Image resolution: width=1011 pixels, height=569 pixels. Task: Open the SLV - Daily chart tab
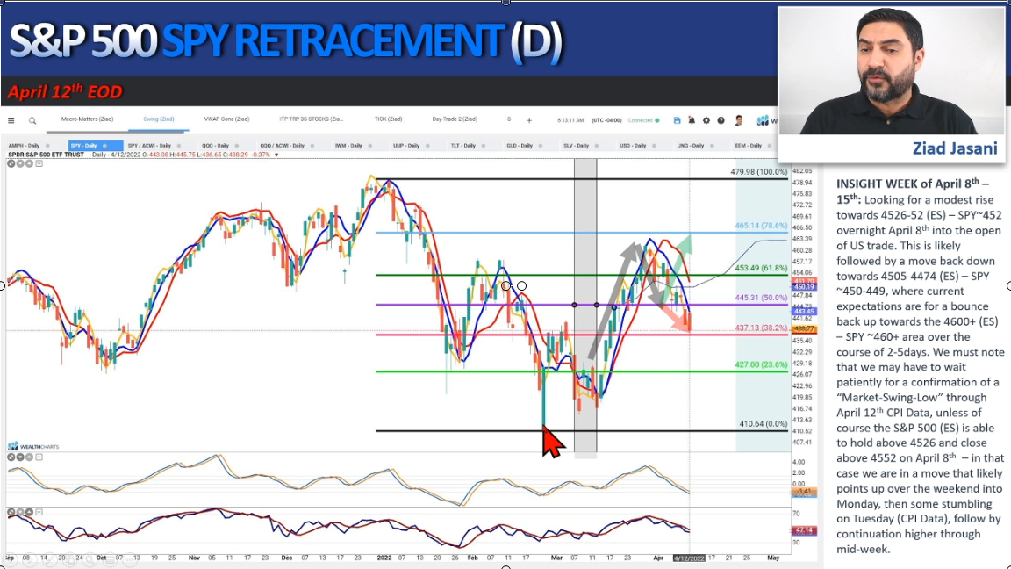coord(577,146)
